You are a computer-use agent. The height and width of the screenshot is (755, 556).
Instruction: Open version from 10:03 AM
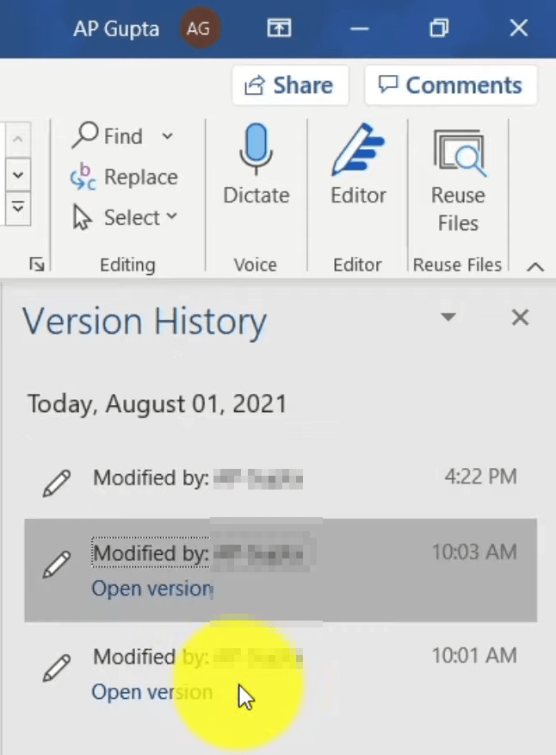[151, 588]
